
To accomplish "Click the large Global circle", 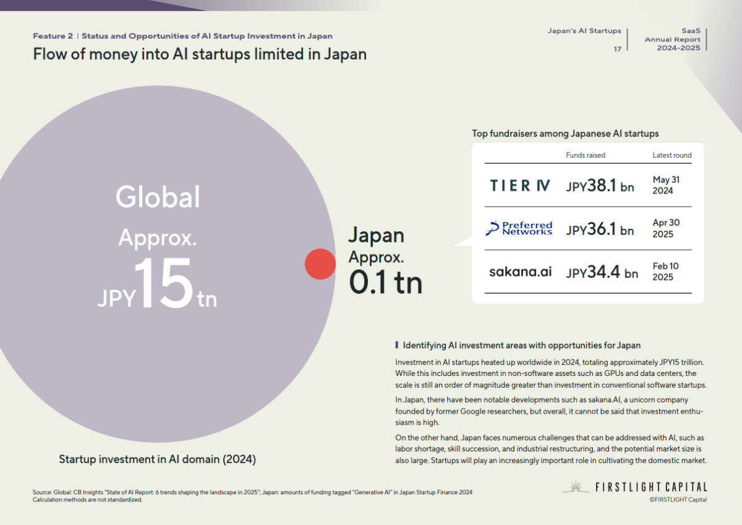I will (x=156, y=264).
